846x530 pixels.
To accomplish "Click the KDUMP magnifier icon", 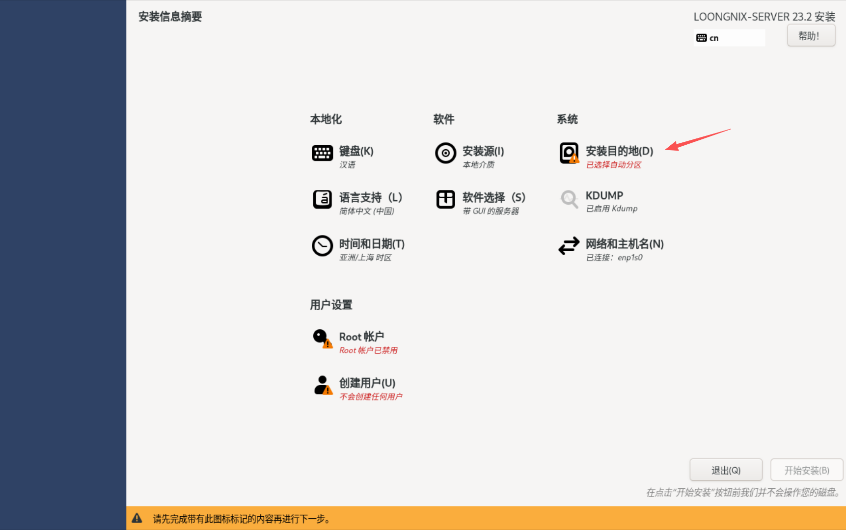I will [x=569, y=199].
